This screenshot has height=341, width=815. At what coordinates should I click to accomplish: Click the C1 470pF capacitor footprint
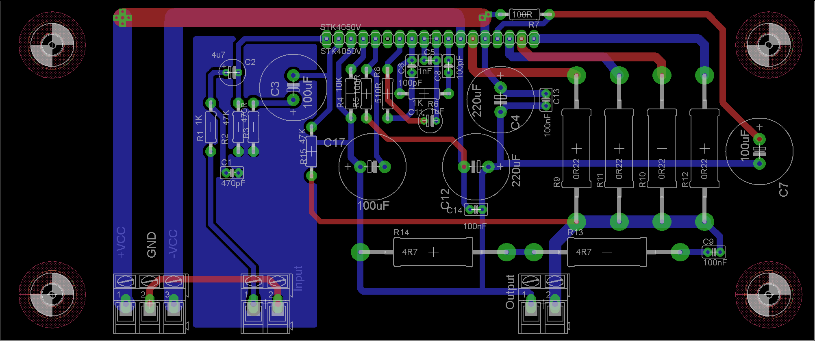(232, 173)
